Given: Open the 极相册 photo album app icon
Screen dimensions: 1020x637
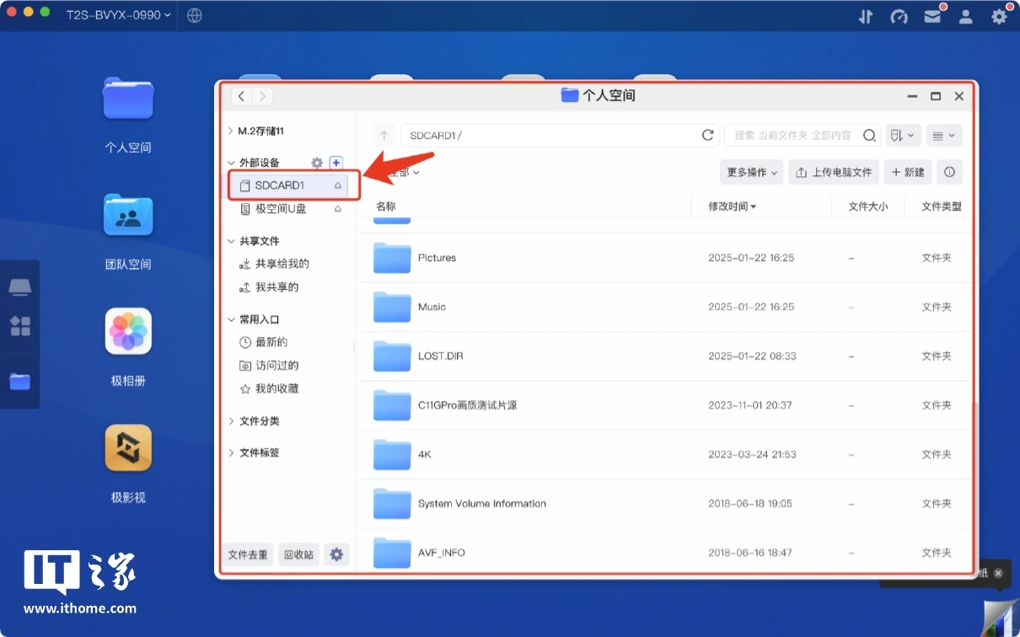Looking at the screenshot, I should coord(128,331).
